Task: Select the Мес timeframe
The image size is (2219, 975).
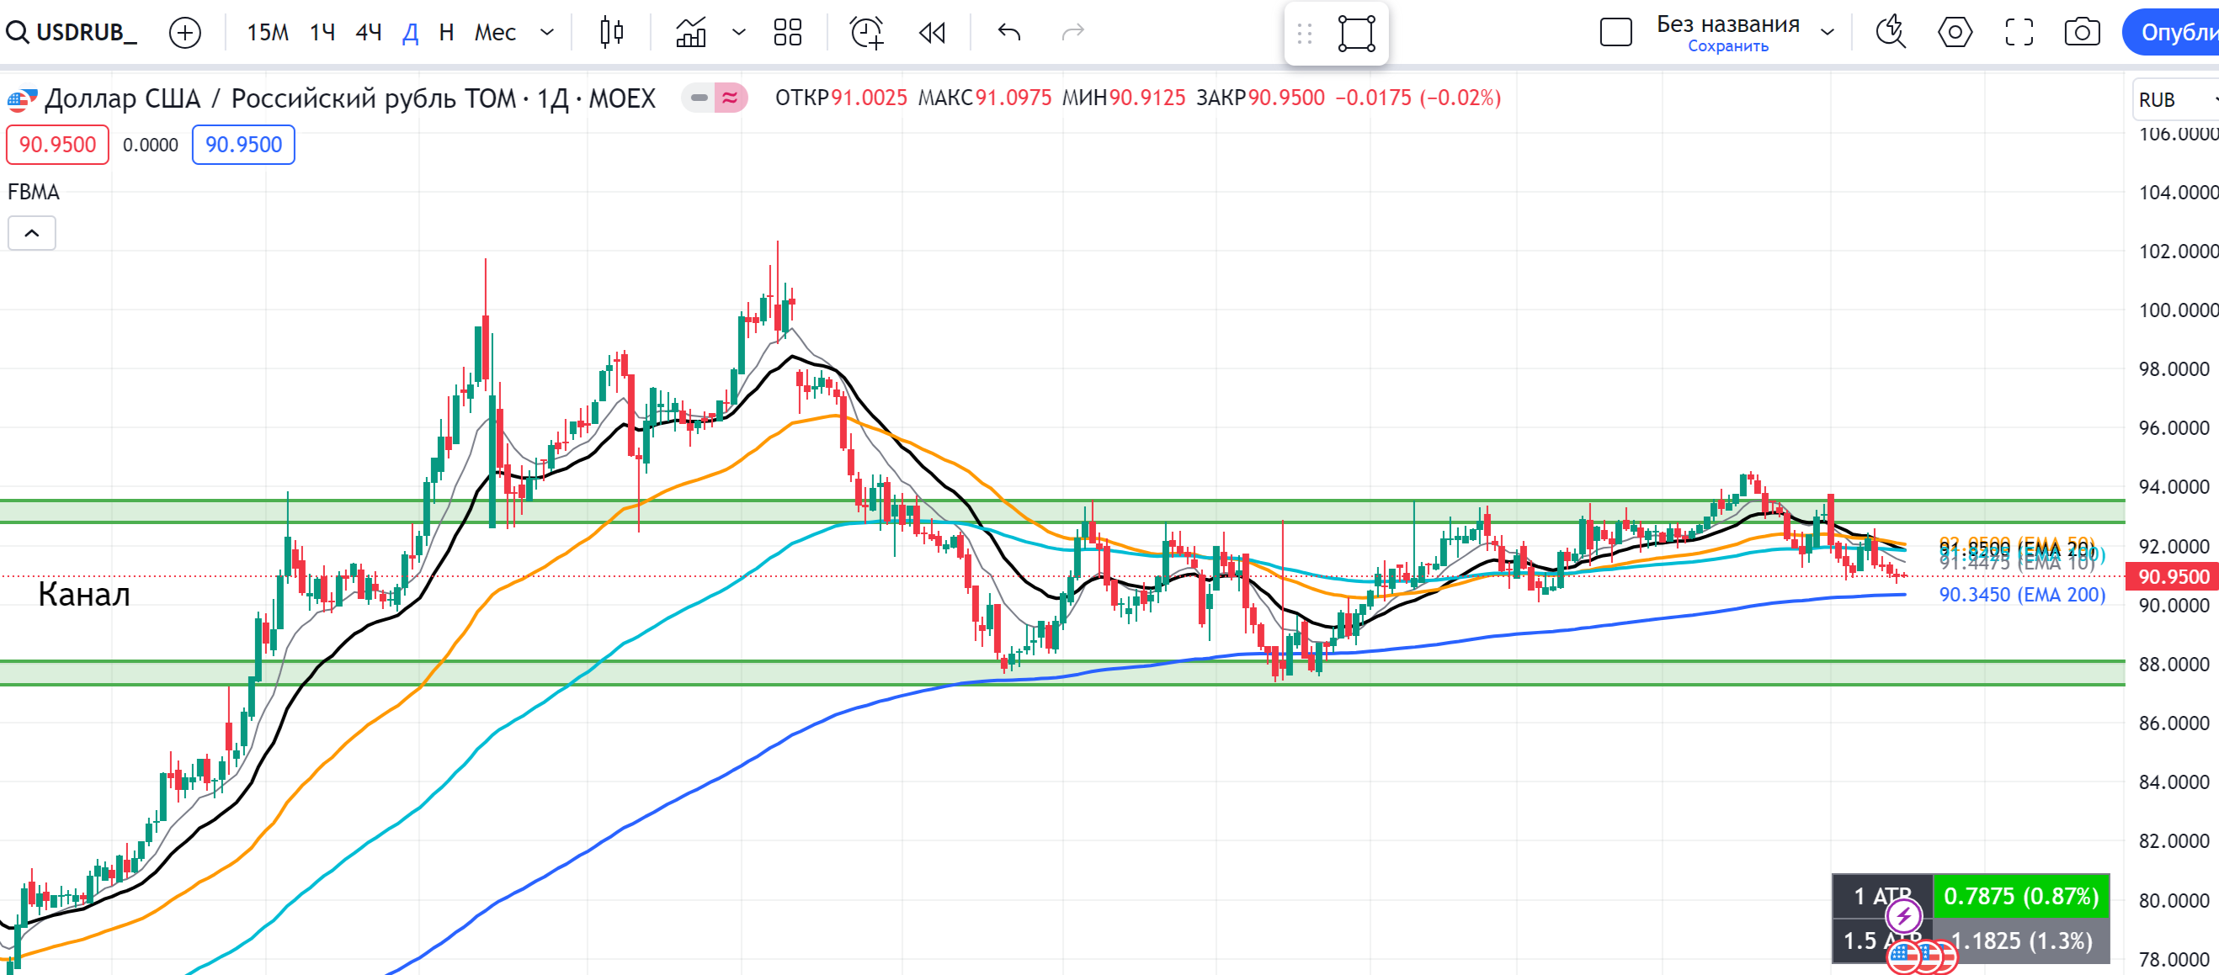Action: click(494, 33)
